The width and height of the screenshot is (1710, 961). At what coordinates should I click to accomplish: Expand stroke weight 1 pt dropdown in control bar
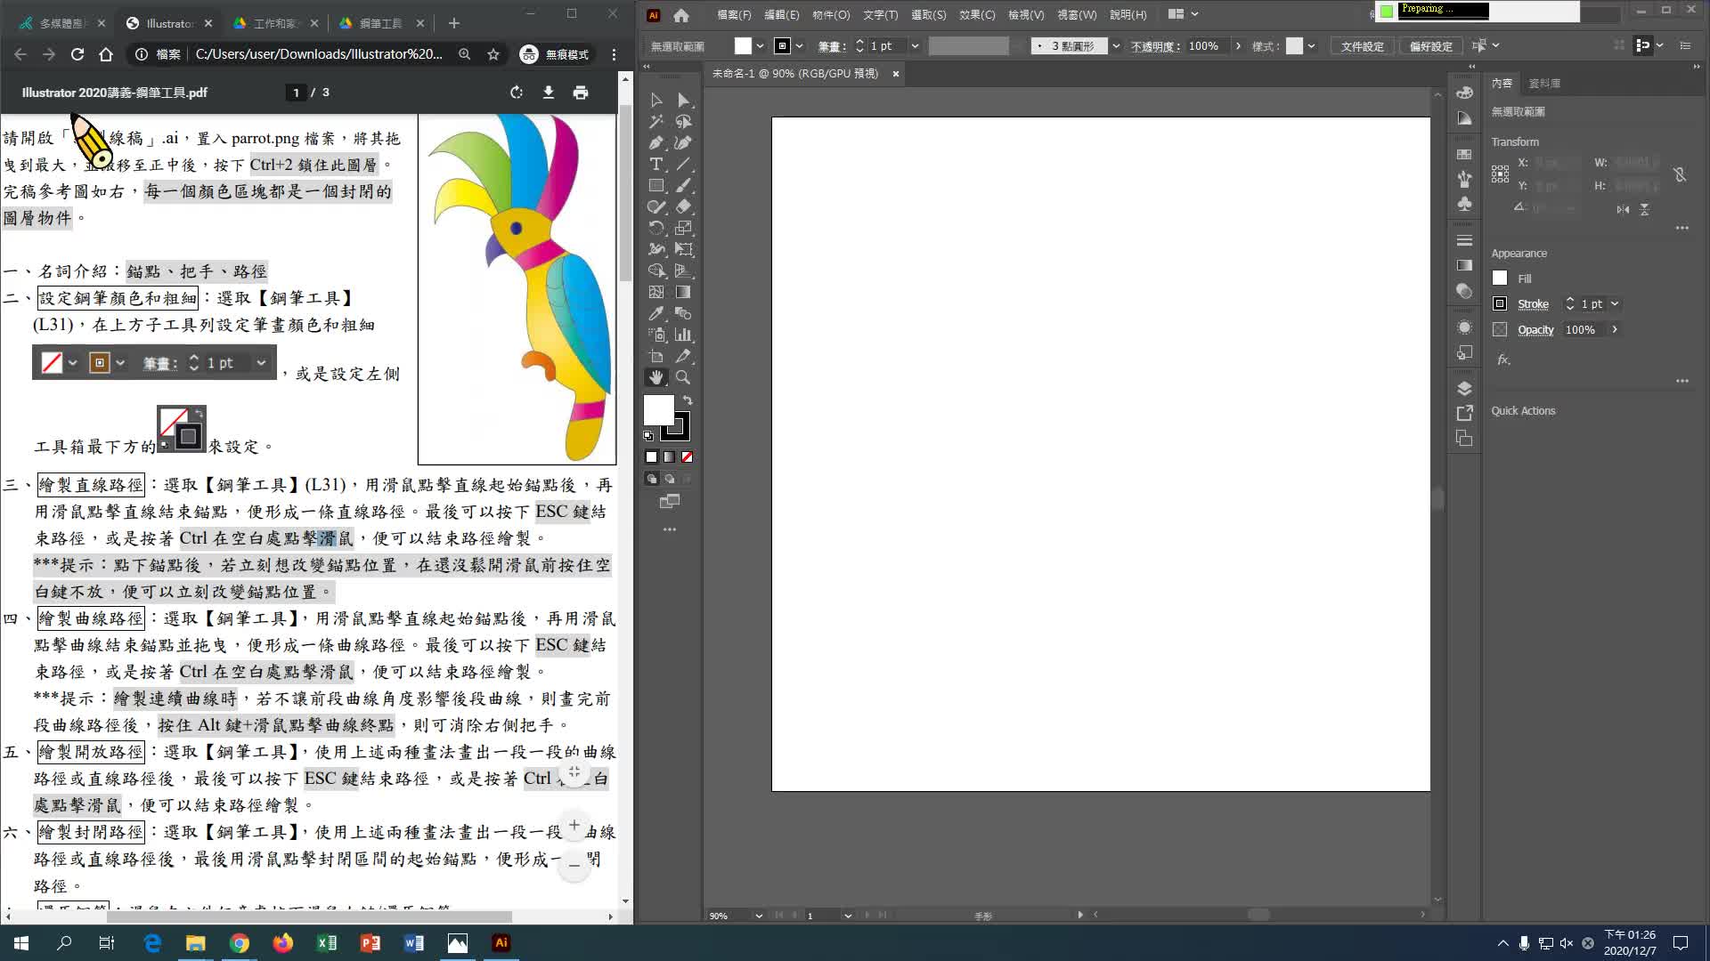(915, 46)
